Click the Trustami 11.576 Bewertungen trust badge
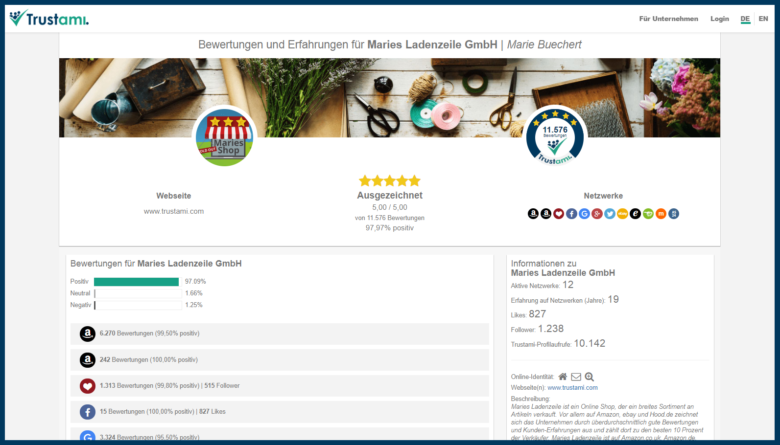 pos(555,137)
